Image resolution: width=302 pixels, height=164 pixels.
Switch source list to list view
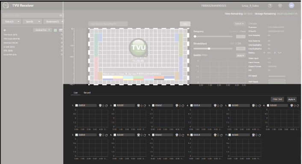[x=60, y=30]
